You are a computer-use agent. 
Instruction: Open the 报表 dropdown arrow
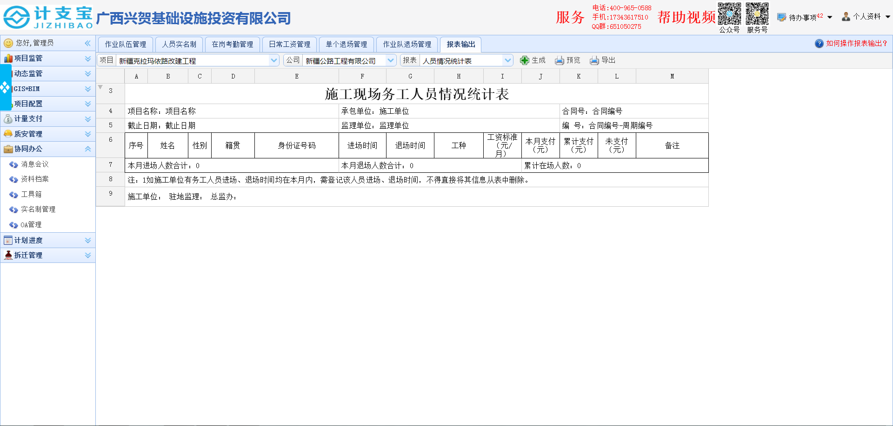(x=508, y=60)
